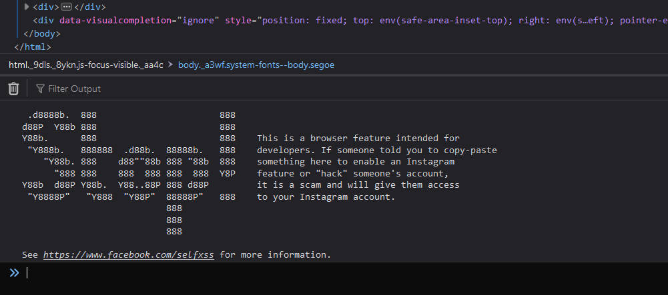Image resolution: width=668 pixels, height=295 pixels.
Task: Click the ellipsis badge inside the collapsed div
Action: tap(67, 7)
